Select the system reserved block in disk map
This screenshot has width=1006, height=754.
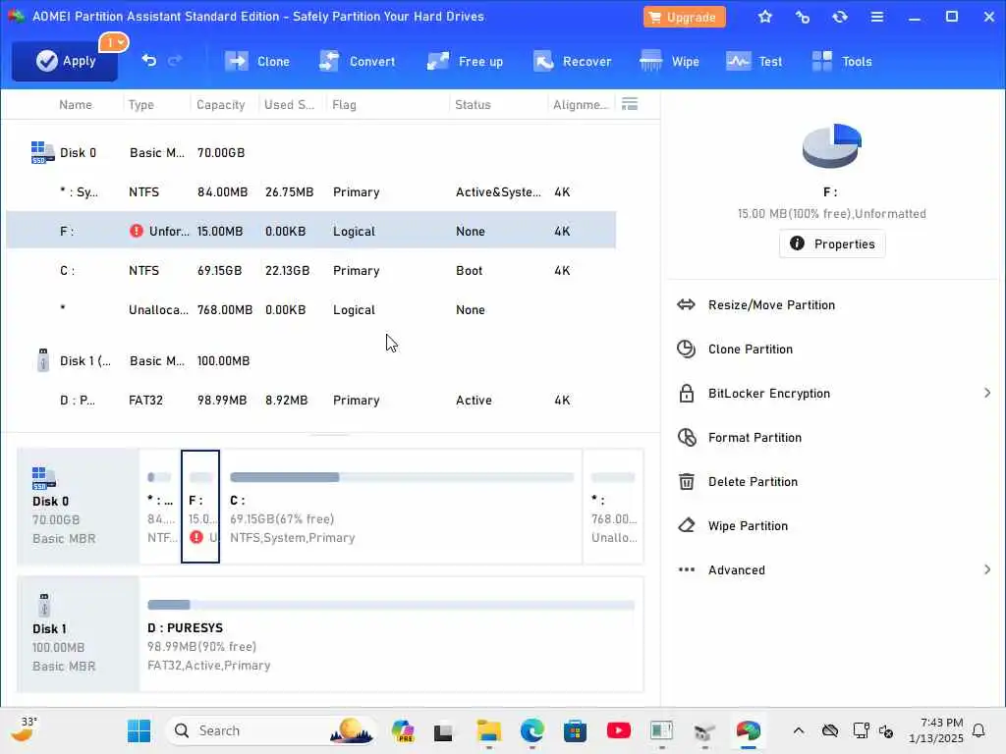pyautogui.click(x=160, y=507)
